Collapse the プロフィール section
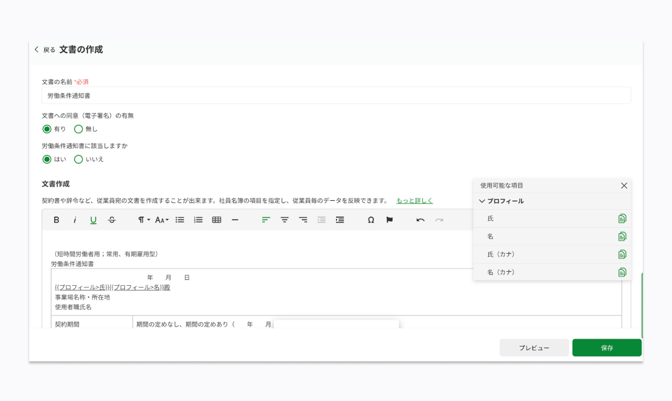Image resolution: width=672 pixels, height=401 pixels. [x=482, y=201]
